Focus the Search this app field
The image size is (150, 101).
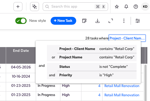pos(75,7)
